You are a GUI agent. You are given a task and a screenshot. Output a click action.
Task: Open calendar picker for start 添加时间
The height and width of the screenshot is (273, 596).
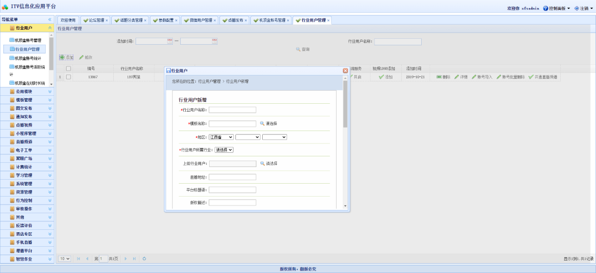170,41
